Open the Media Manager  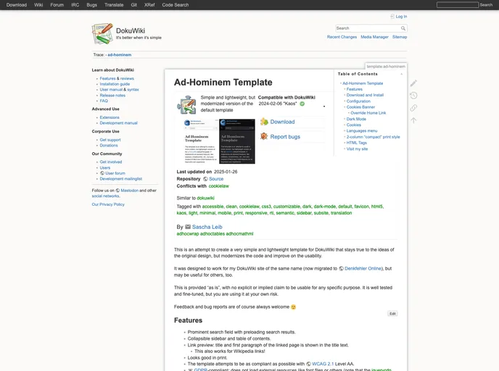click(x=374, y=37)
